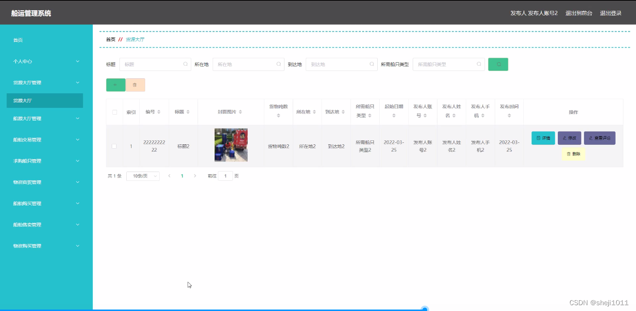Select 首页 in the sidebar menu

point(45,40)
